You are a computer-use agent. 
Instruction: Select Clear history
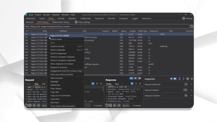pos(66,88)
